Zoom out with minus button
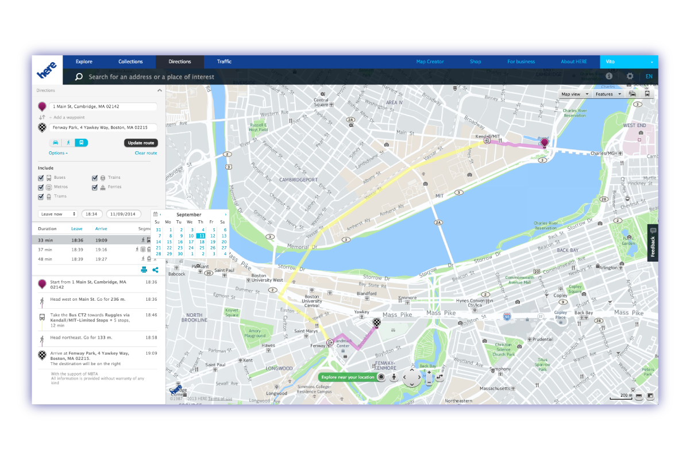Viewport: 690px width, 460px height. (429, 382)
